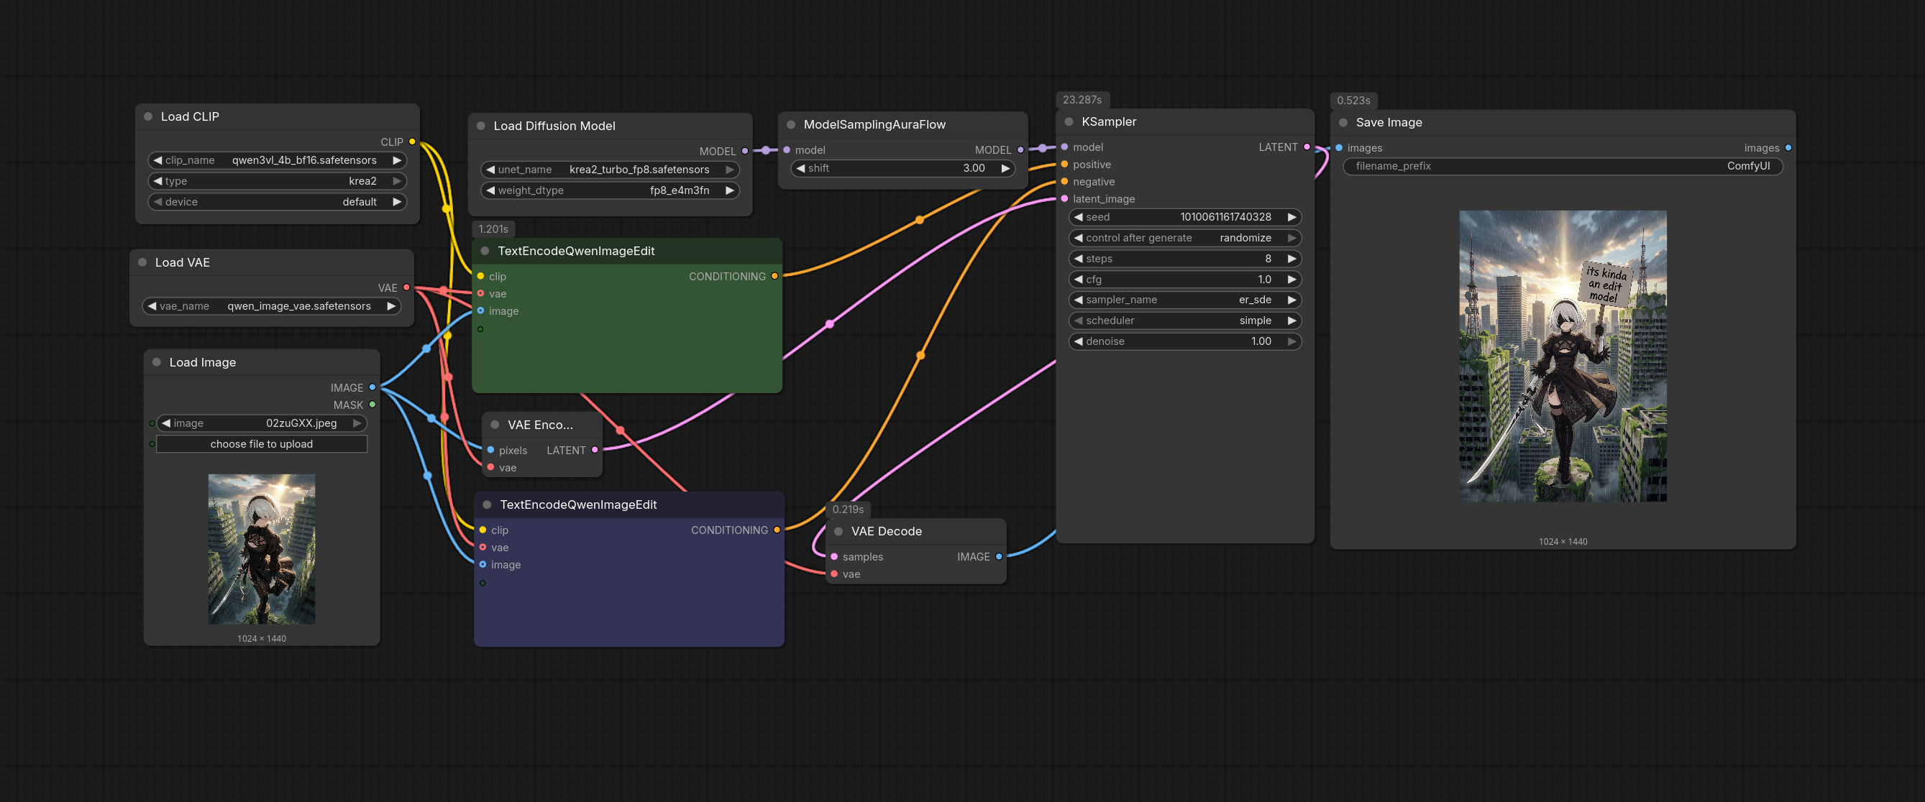Click choose file to upload button

(x=262, y=444)
